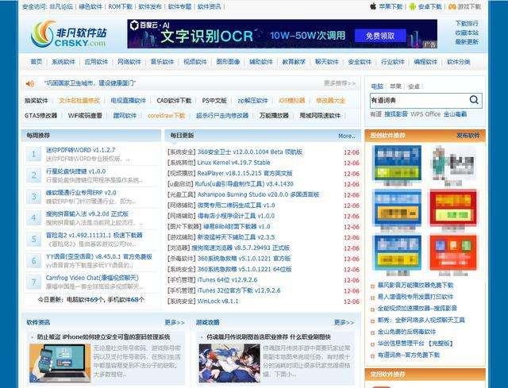Open the coreldraw下载 quick link

tap(166, 115)
